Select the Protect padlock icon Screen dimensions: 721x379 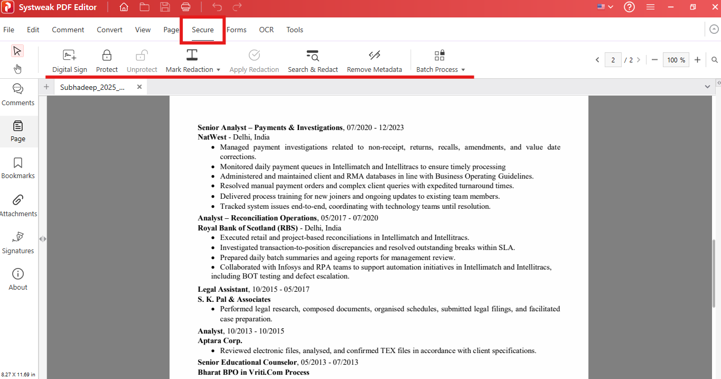(107, 56)
